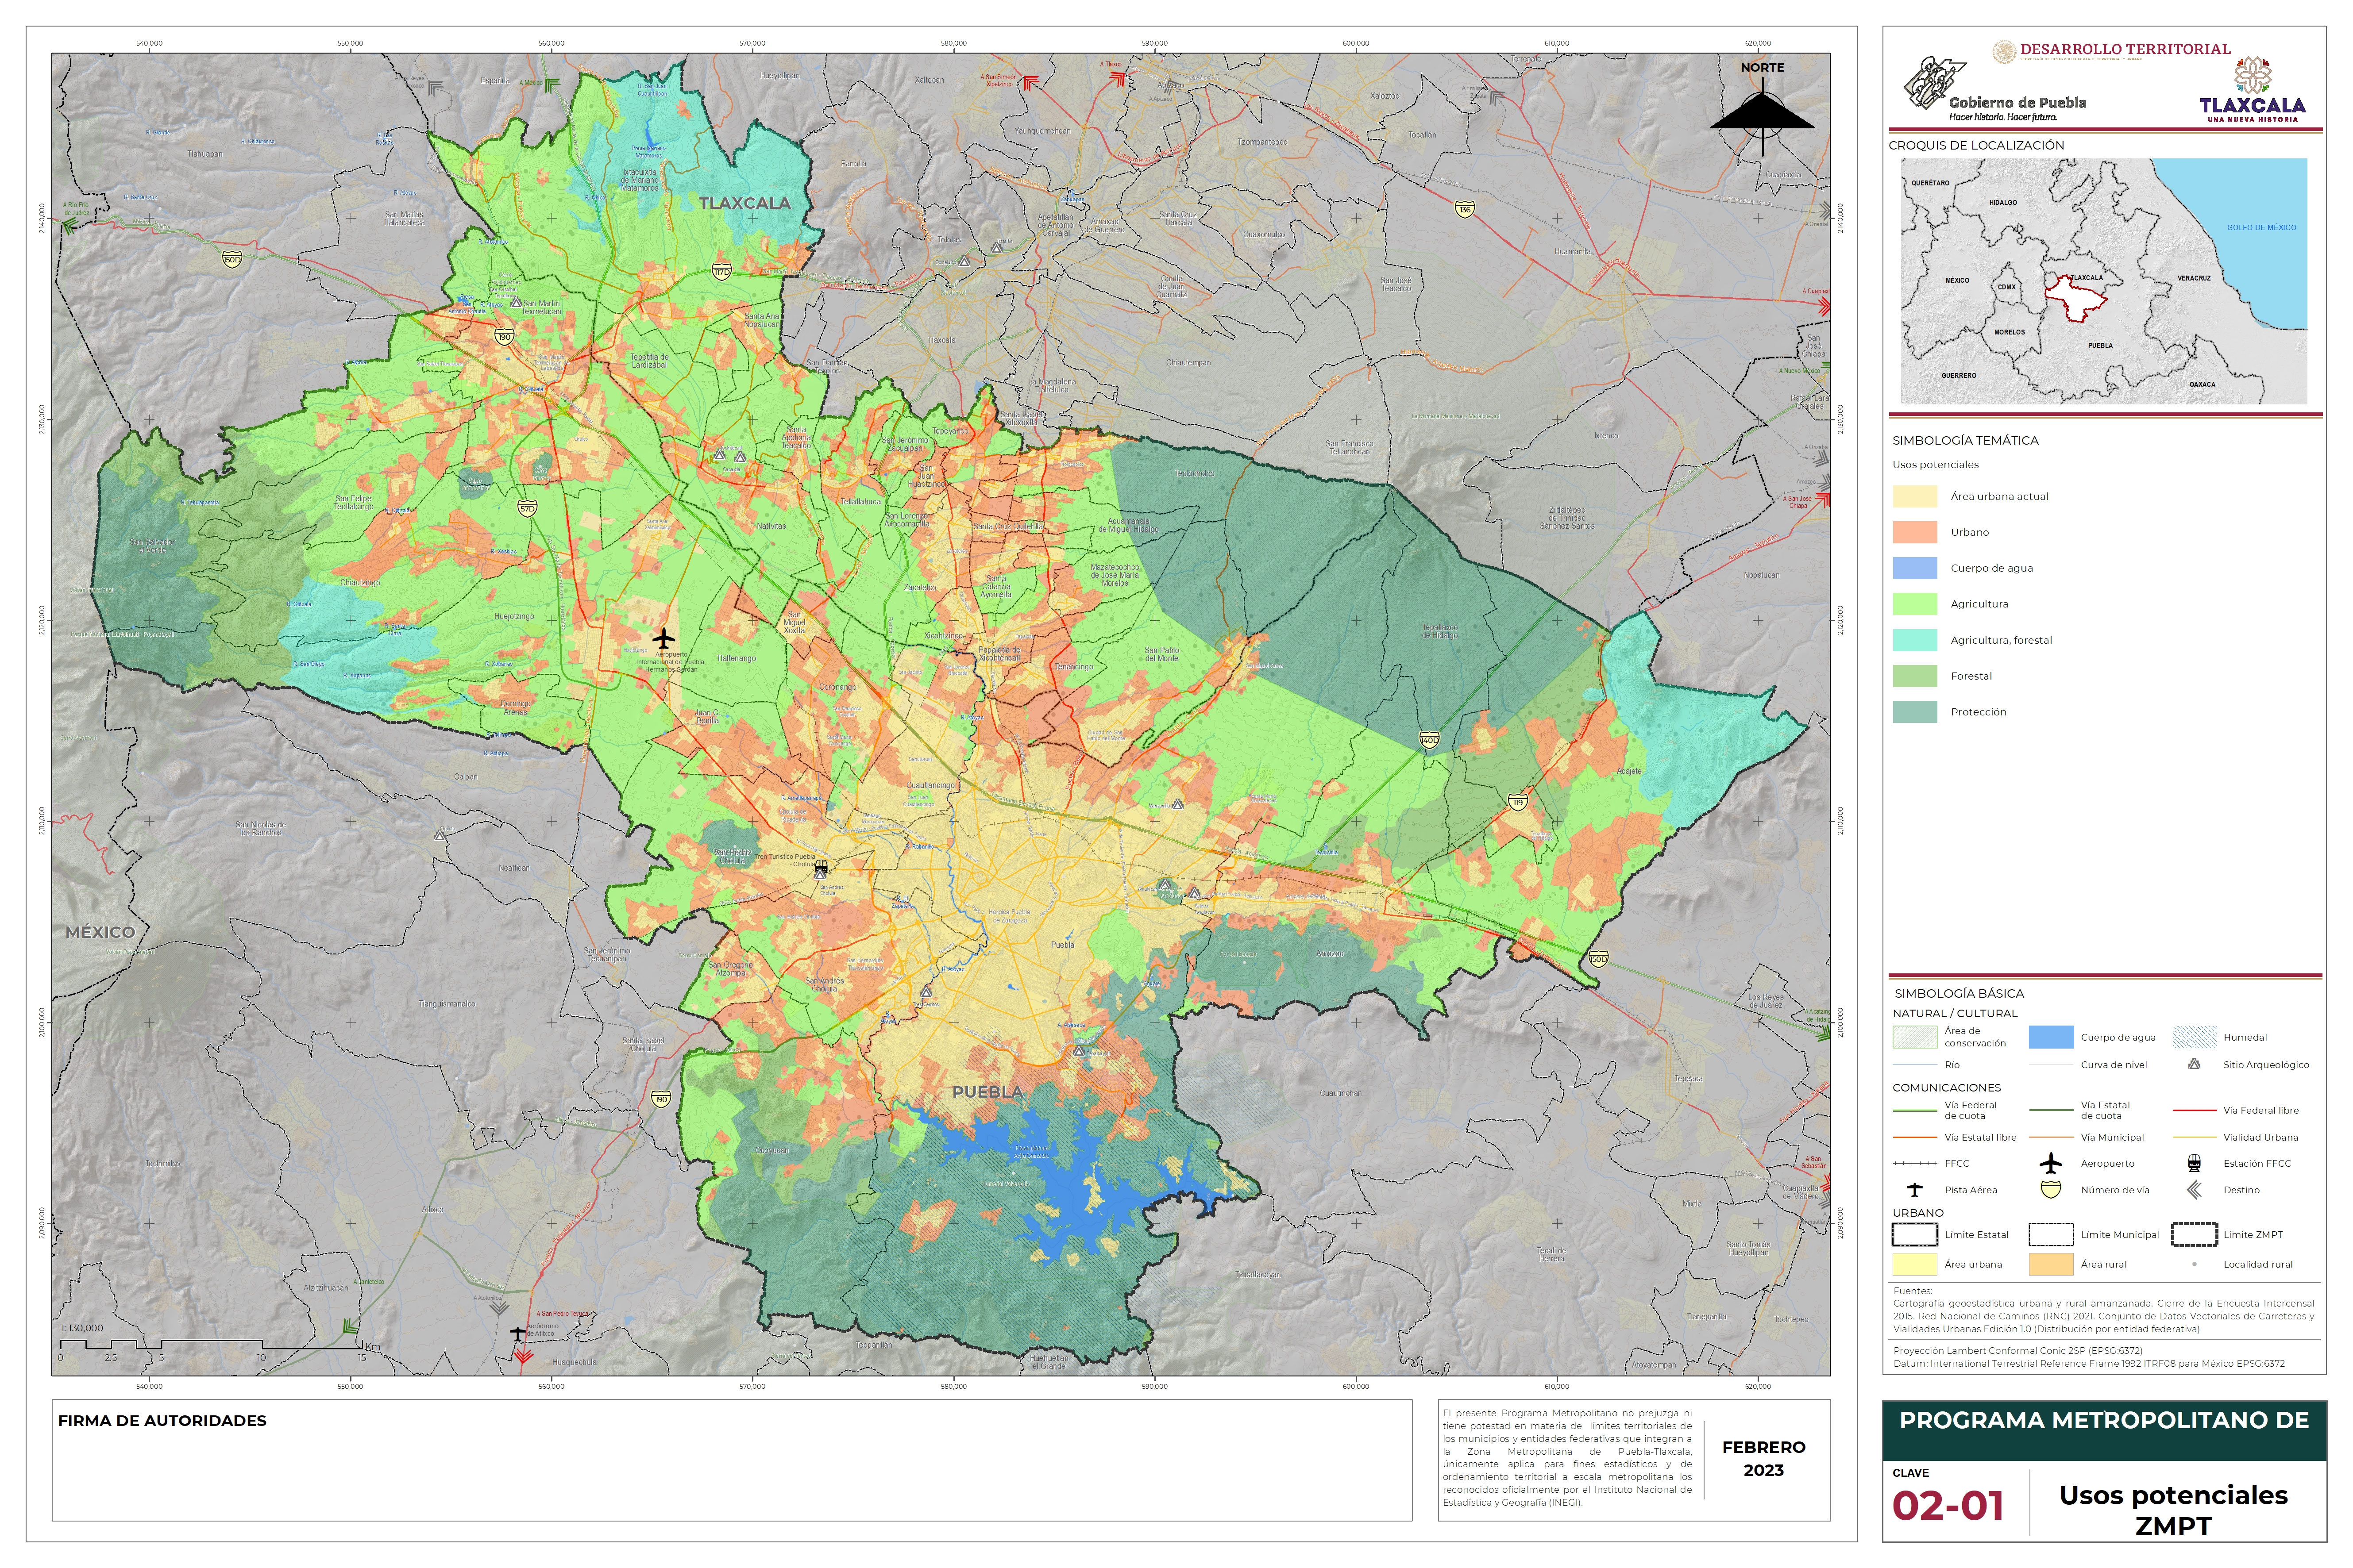The width and height of the screenshot is (2353, 1568).
Task: Click the CROQUIS DE LOCALIZACIÓN heading
Action: tap(1976, 145)
